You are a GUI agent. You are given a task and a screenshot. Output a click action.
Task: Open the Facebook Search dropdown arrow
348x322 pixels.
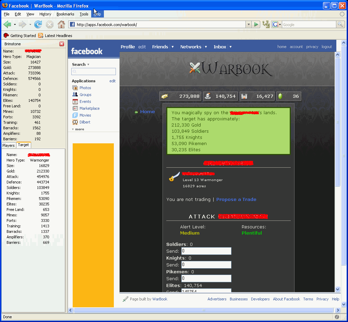[x=88, y=64]
